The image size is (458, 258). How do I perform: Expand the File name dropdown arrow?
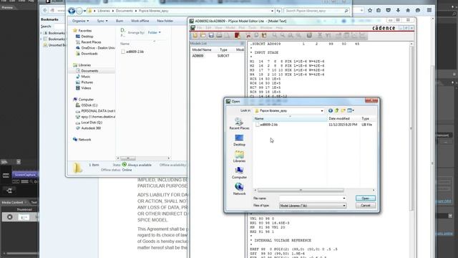click(343, 199)
